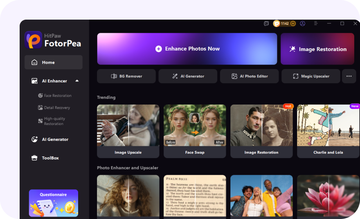This screenshot has width=360, height=219.
Task: Click the coin balance 1142 icon
Action: pyautogui.click(x=277, y=23)
